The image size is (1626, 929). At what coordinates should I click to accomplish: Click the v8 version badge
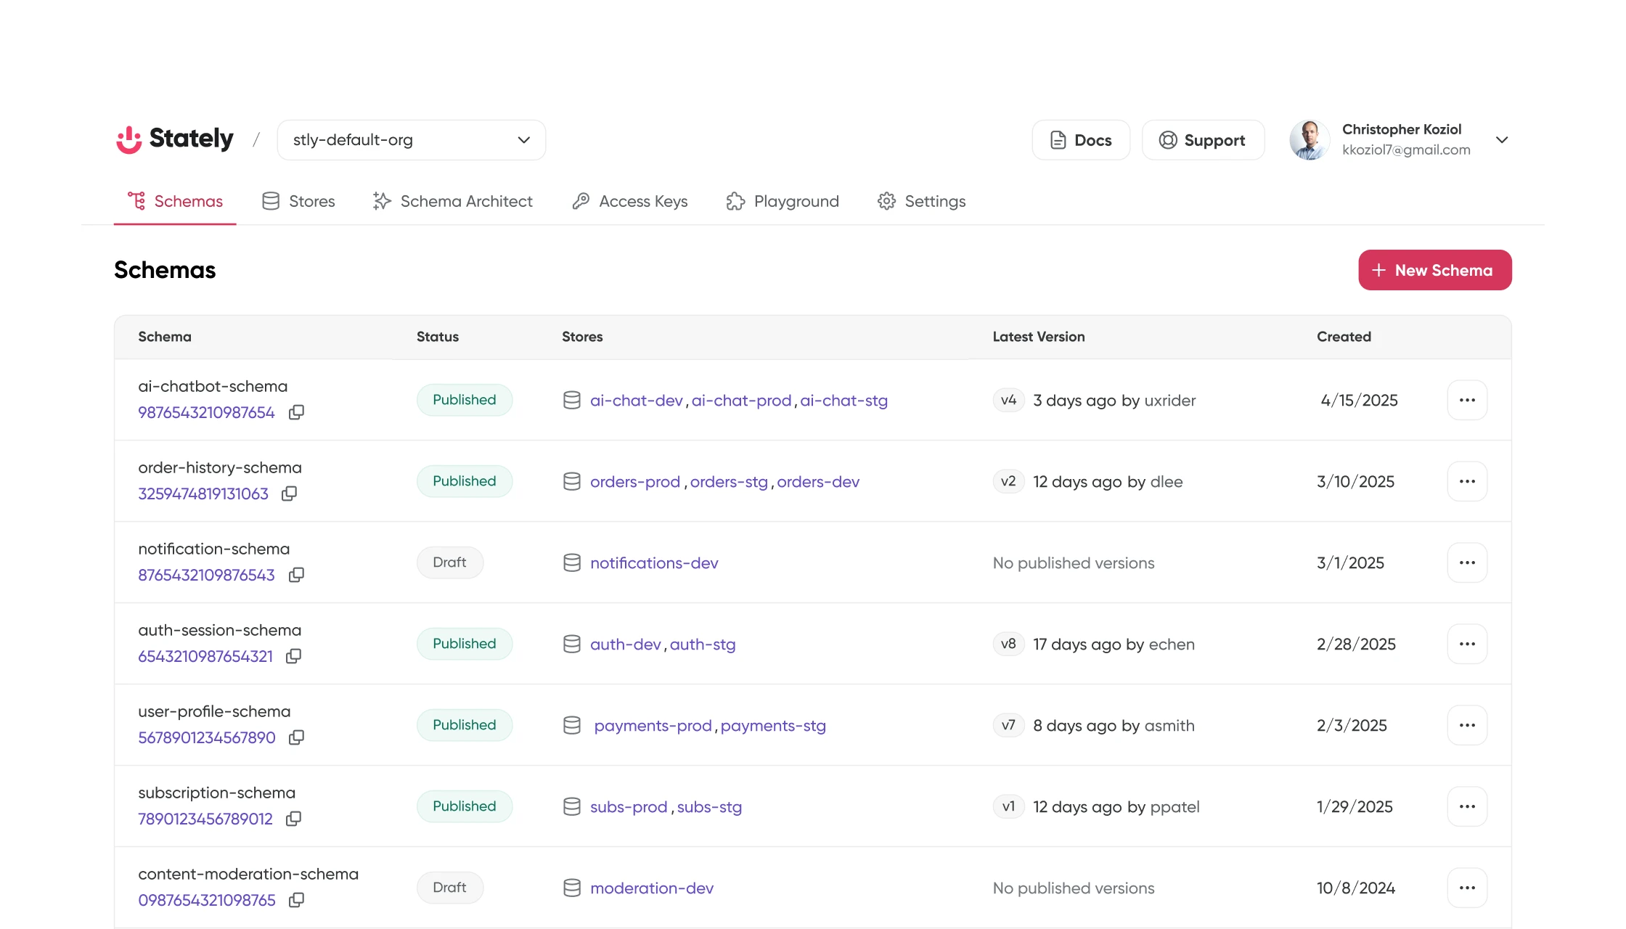tap(1008, 644)
